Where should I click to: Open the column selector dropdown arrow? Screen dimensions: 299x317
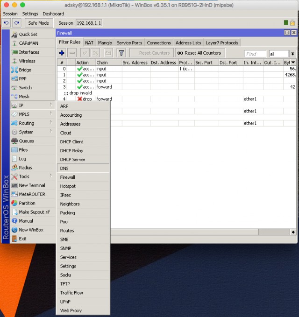pos(293,63)
